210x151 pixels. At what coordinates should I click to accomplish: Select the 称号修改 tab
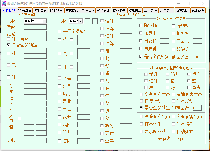pyautogui.click(x=103, y=10)
